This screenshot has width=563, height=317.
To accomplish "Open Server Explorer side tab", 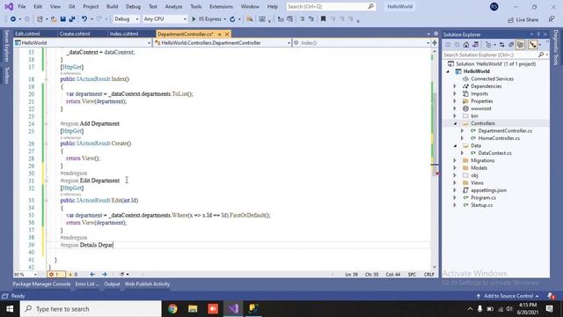I will click(x=6, y=46).
